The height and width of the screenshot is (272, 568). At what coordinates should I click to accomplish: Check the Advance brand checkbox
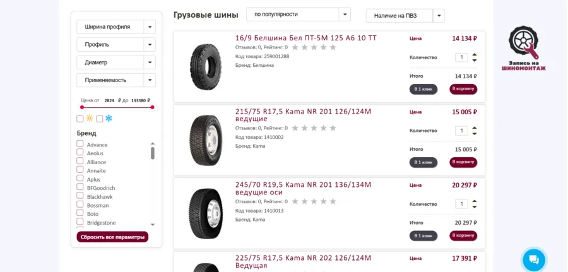tap(80, 144)
